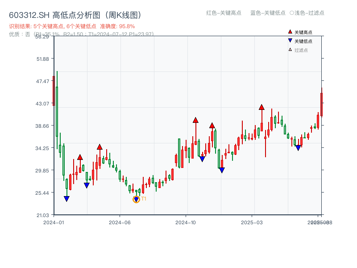Click the highest red triangle marker near 43.07
357x268 pixels.
click(x=262, y=107)
